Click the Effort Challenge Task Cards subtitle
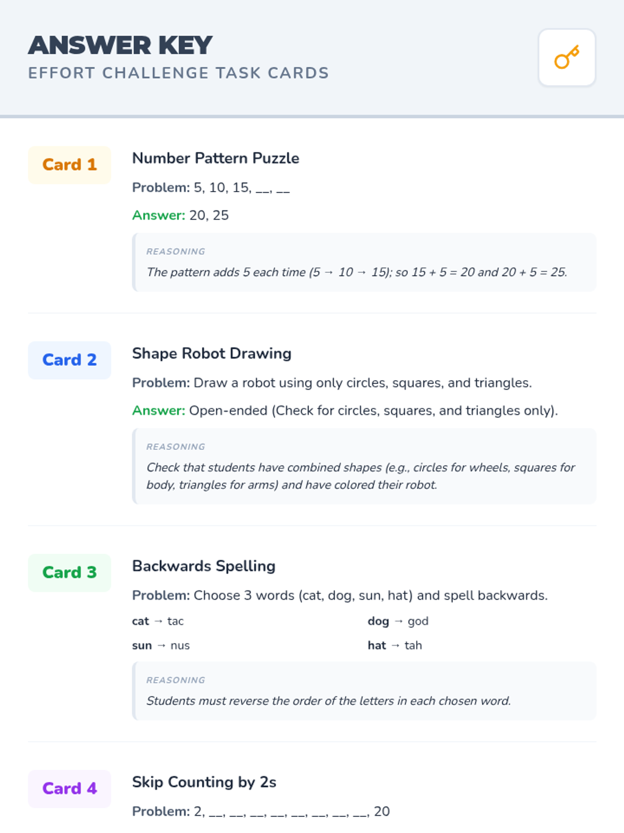Screen dimensions: 624x833 [x=178, y=73]
